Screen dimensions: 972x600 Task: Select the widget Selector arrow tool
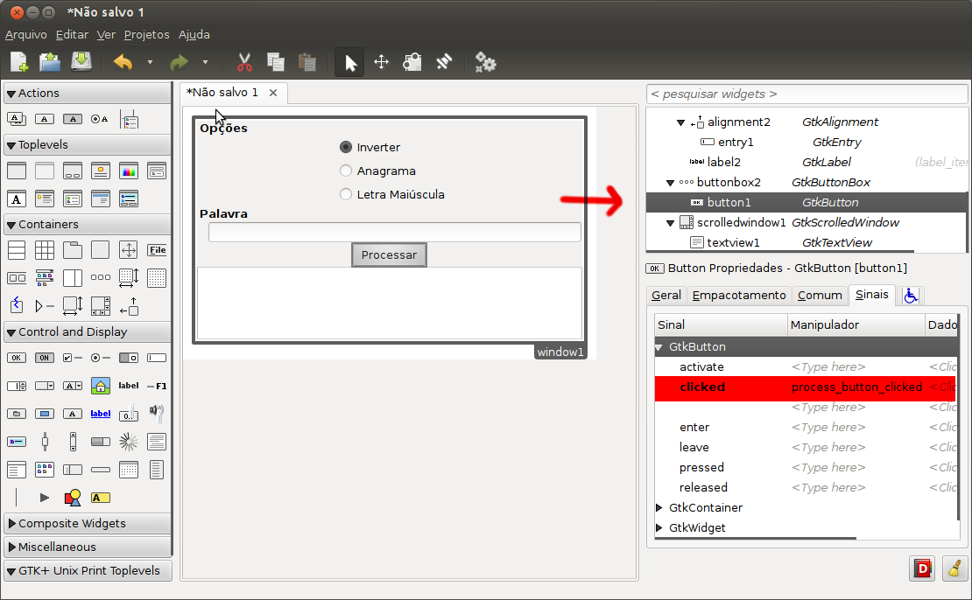click(349, 61)
